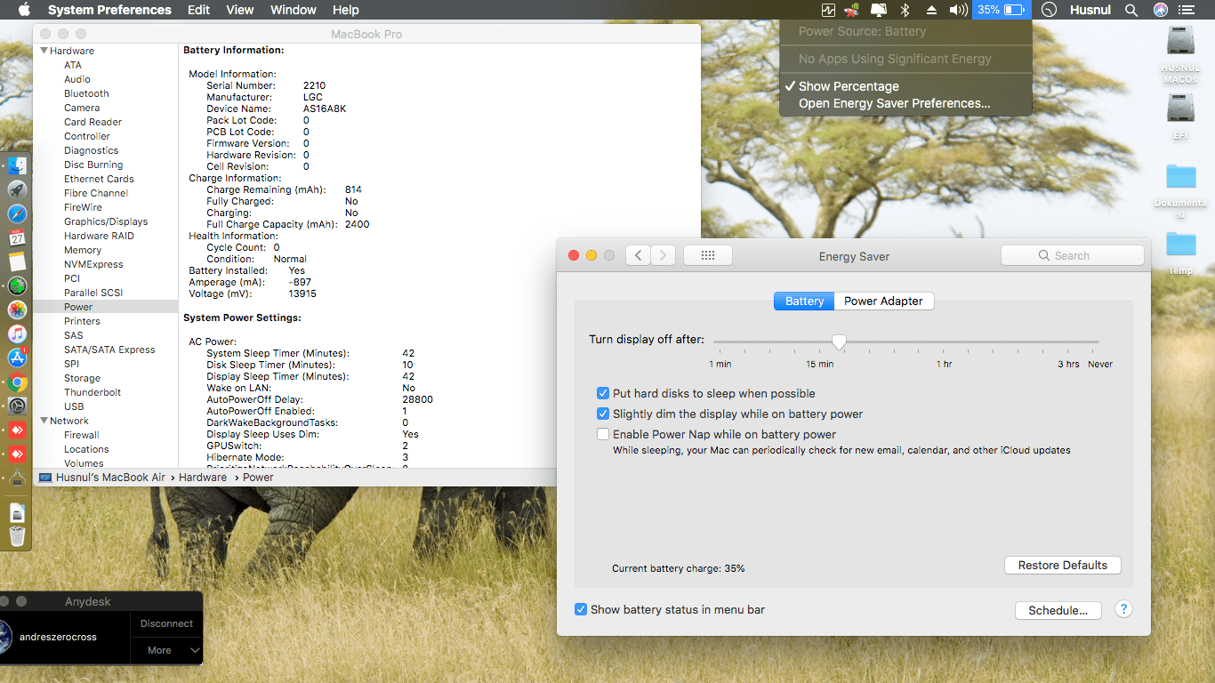This screenshot has height=683, width=1215.
Task: Select the Temp folder on the desktop
Action: (1180, 253)
